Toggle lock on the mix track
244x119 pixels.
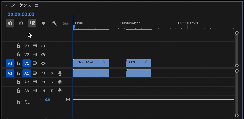coord(19,102)
